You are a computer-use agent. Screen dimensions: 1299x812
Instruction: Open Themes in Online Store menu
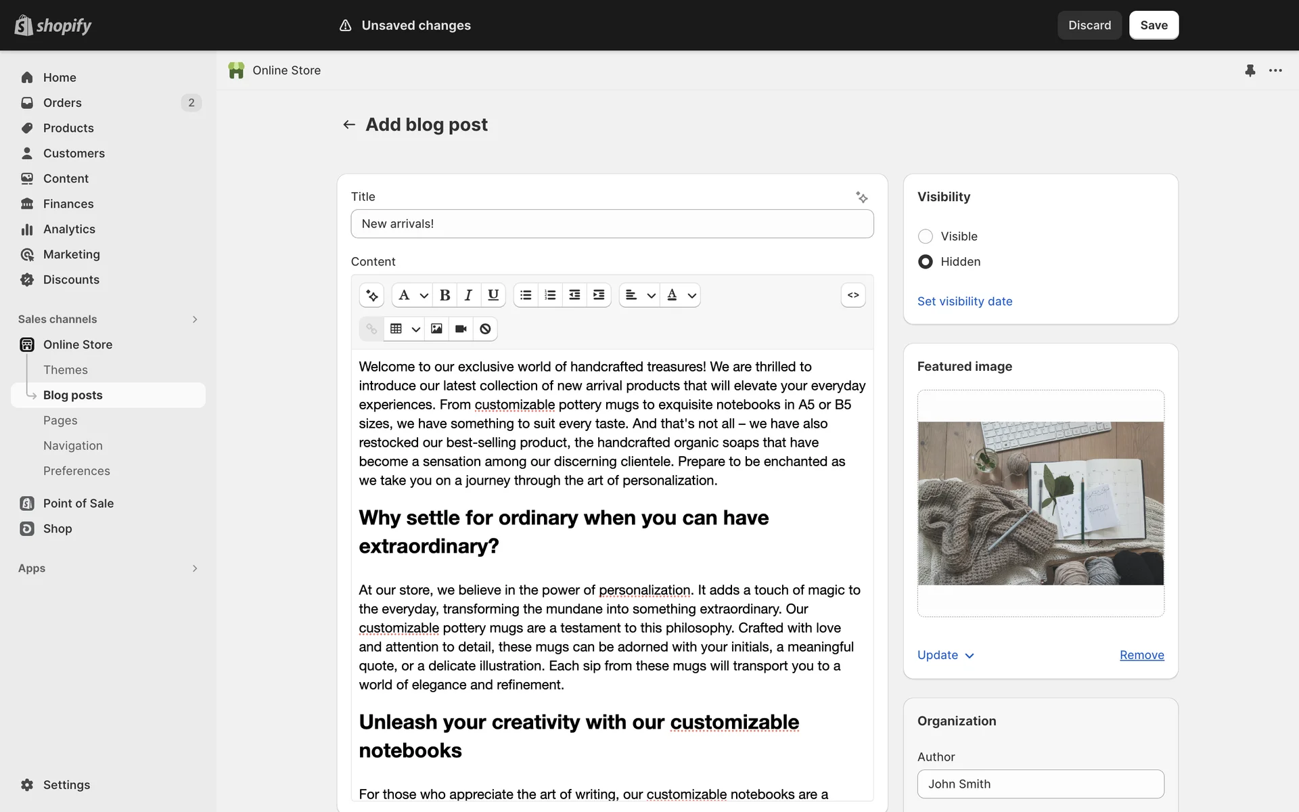pyautogui.click(x=66, y=370)
